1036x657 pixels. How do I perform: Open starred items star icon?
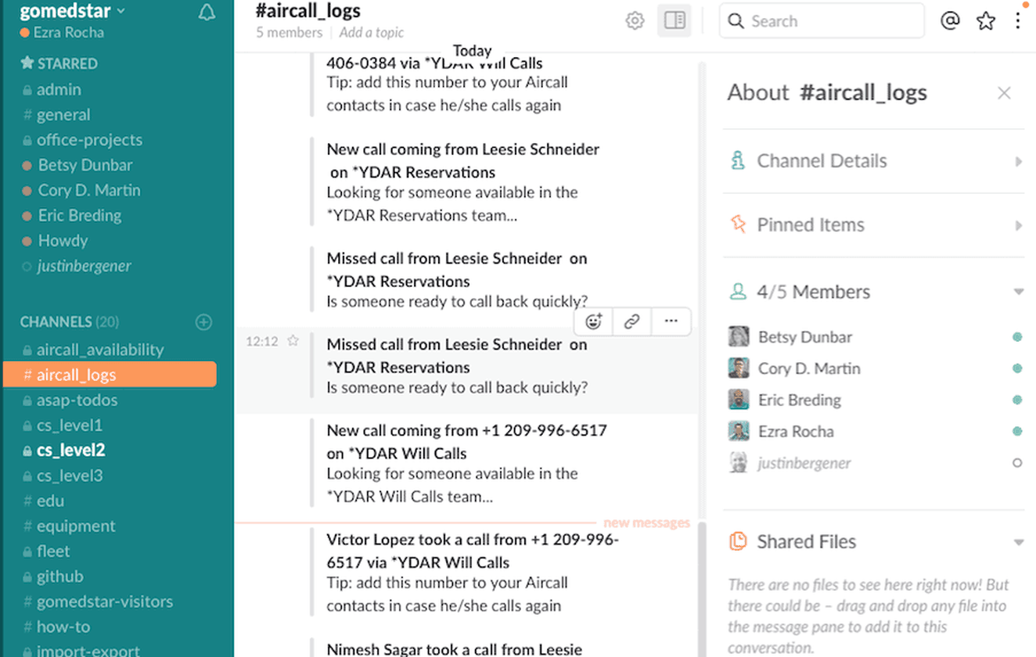[x=986, y=21]
